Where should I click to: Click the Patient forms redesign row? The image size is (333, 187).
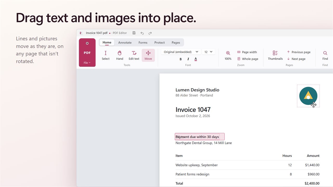coord(247,174)
